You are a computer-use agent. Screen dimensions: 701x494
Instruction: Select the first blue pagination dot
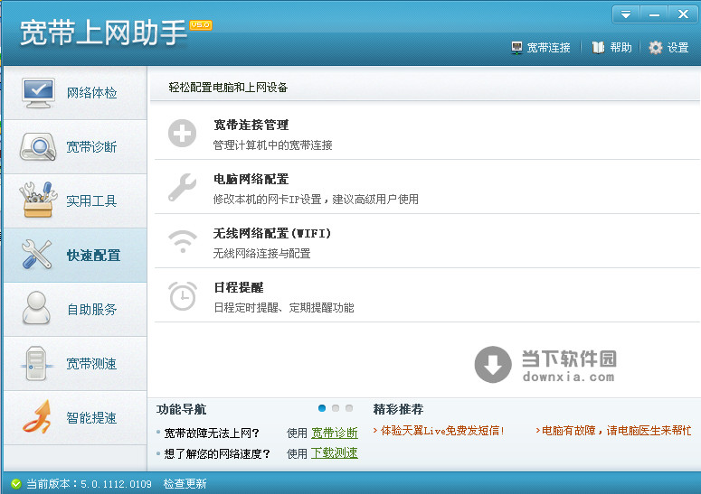[322, 408]
